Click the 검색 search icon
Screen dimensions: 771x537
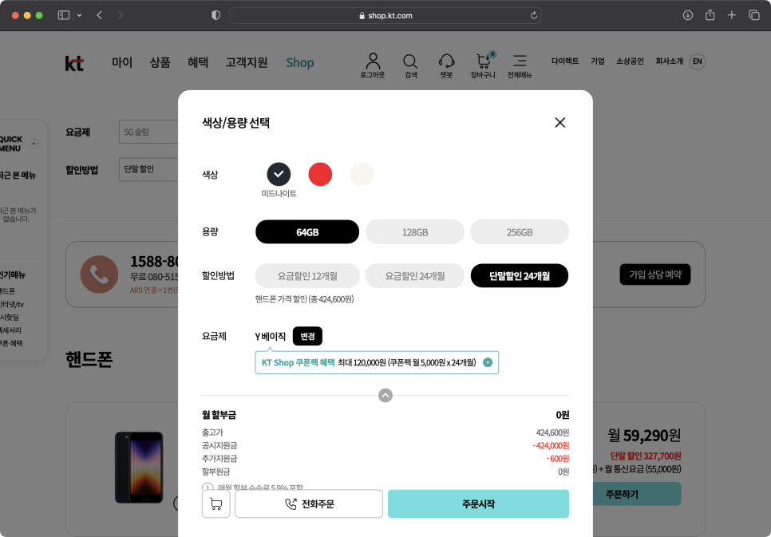[409, 61]
